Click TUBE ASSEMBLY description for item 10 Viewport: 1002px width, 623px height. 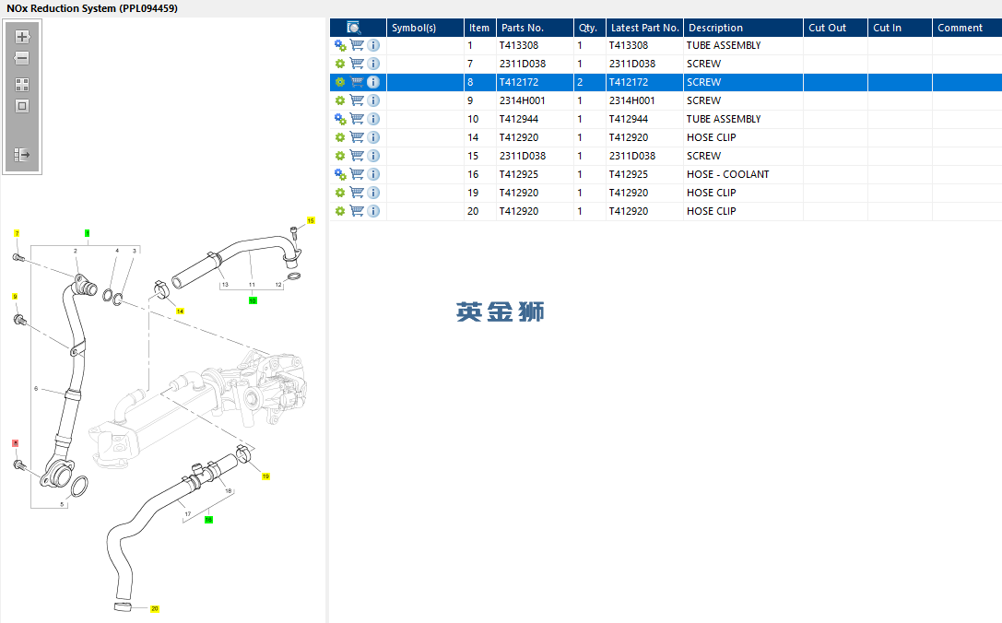[x=724, y=119]
